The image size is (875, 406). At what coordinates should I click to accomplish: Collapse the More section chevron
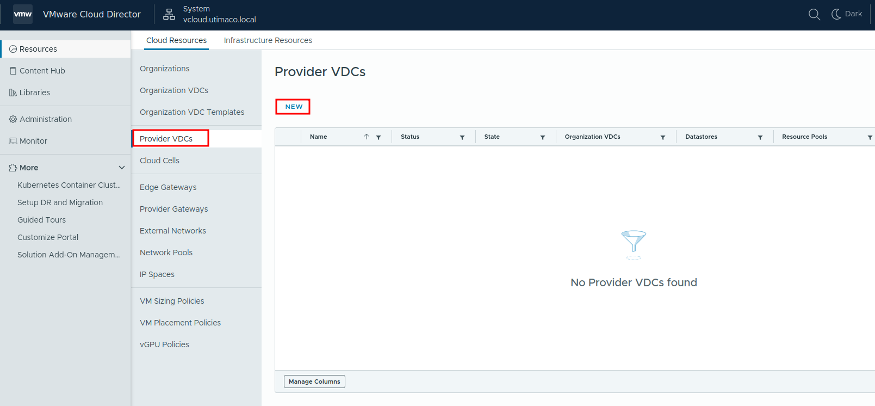[122, 168]
